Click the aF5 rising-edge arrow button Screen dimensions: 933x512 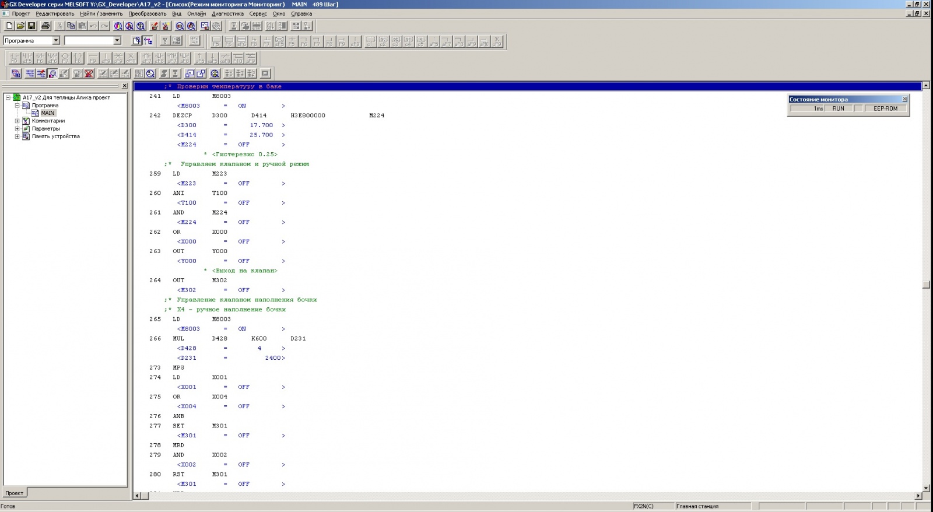[x=200, y=58]
